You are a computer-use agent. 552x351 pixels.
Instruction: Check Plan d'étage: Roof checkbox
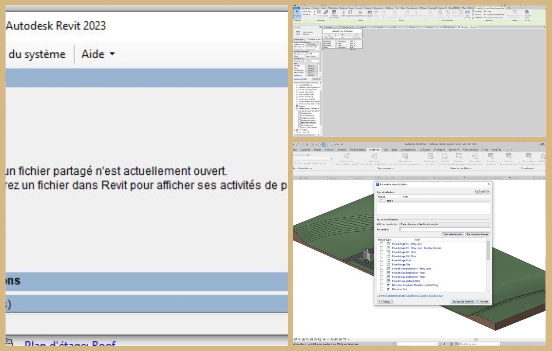tap(382, 260)
